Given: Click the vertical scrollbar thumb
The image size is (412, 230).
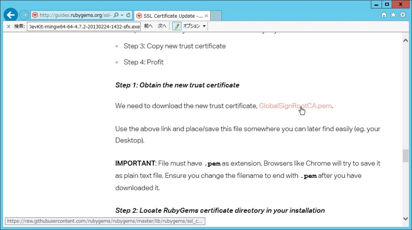Looking at the screenshot, I should point(406,156).
